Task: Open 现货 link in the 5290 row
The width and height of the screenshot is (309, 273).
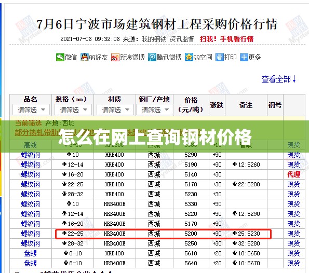Action: [x=293, y=155]
